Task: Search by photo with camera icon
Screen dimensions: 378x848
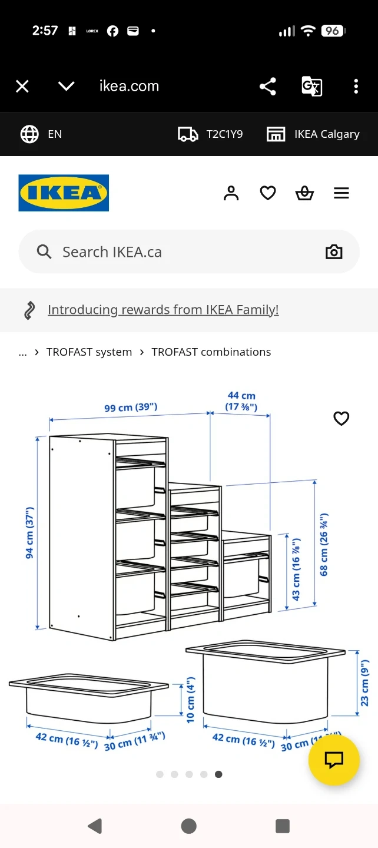Action: pos(334,252)
